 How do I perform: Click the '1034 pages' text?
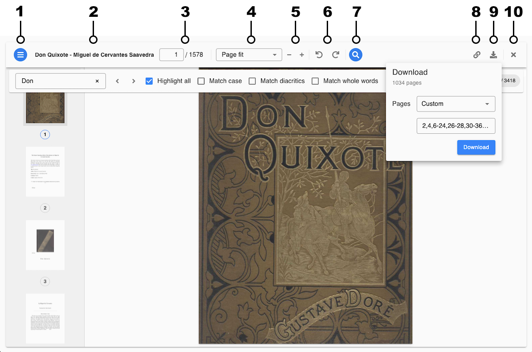click(x=407, y=83)
